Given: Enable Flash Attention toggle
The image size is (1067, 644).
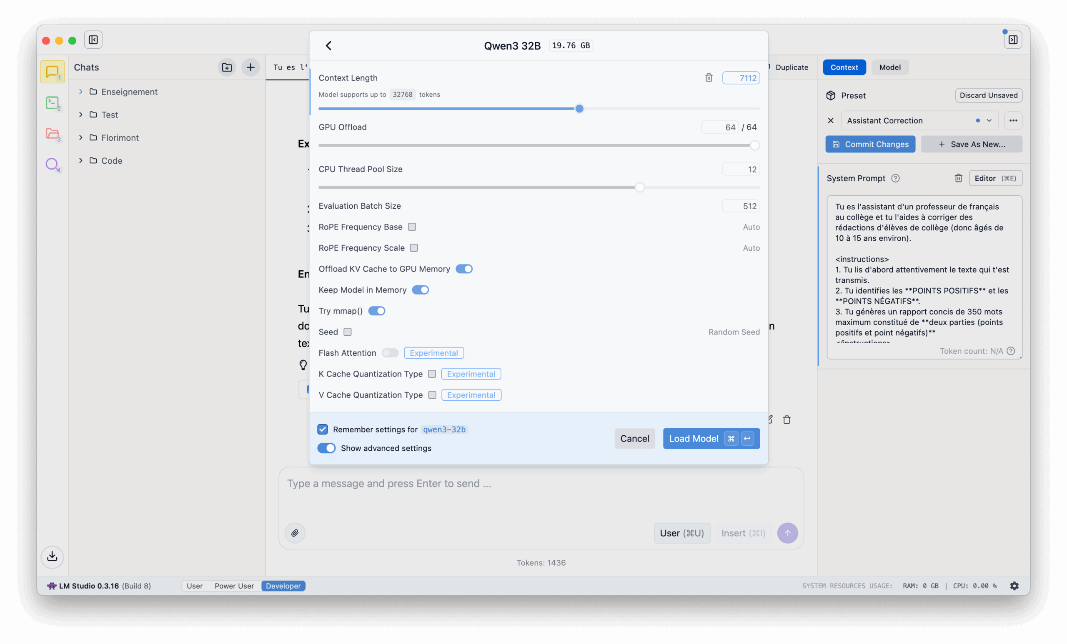Looking at the screenshot, I should [390, 353].
